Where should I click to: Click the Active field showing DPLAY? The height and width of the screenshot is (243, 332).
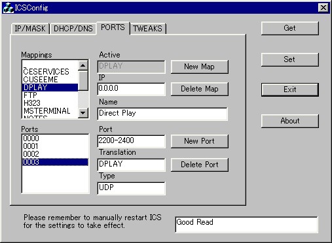[x=131, y=67]
